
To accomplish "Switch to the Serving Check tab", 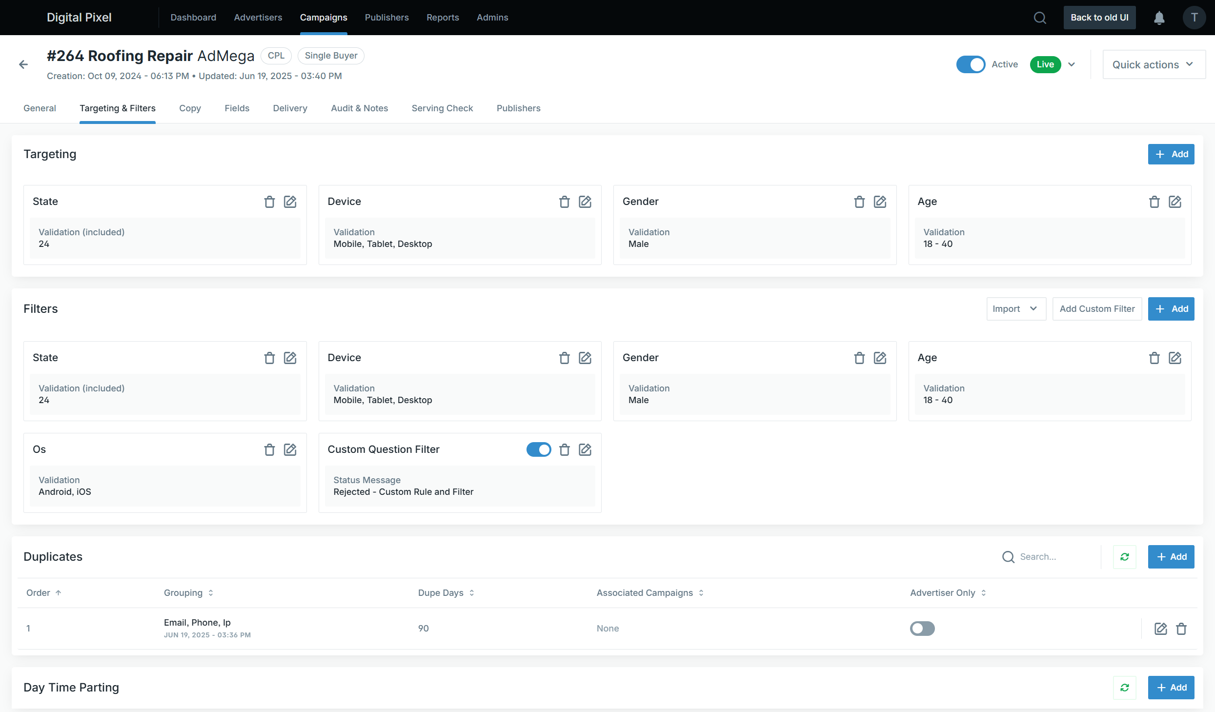I will 442,108.
